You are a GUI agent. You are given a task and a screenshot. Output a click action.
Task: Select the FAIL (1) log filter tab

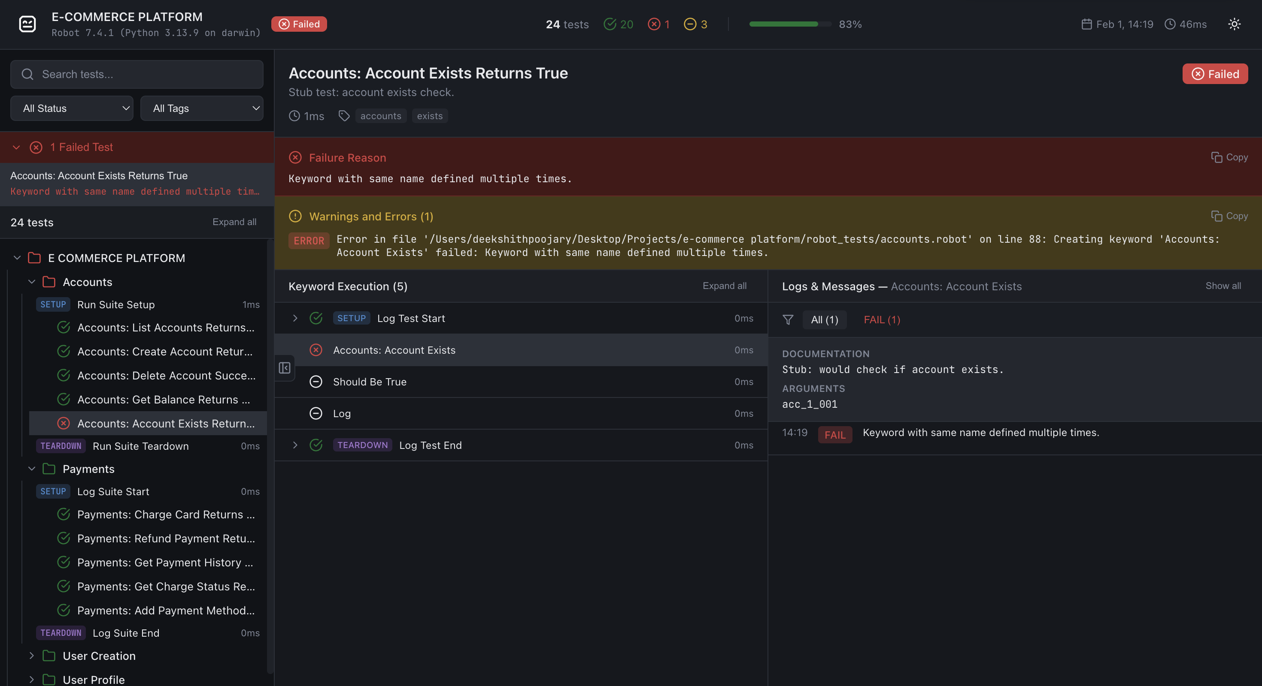pos(882,319)
